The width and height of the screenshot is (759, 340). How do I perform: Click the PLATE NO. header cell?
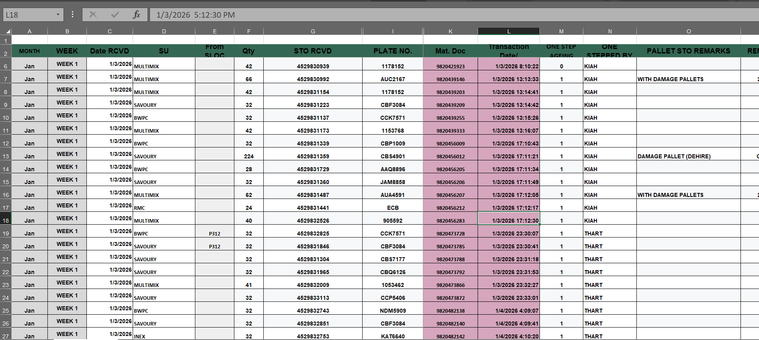point(392,51)
